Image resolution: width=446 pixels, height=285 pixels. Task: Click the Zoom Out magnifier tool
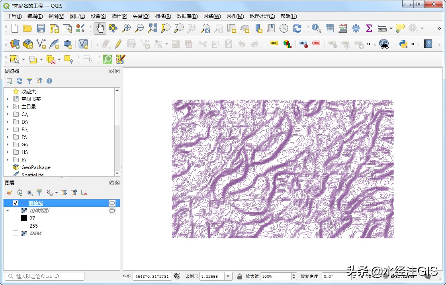pyautogui.click(x=139, y=28)
